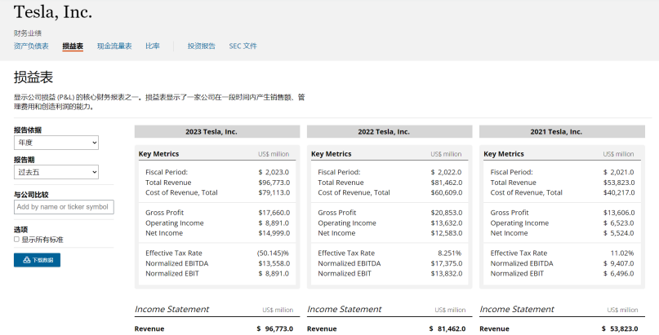Image resolution: width=659 pixels, height=335 pixels.
Task: Click 2023 Cost of Revenue $79,113.0
Action: click(x=274, y=192)
